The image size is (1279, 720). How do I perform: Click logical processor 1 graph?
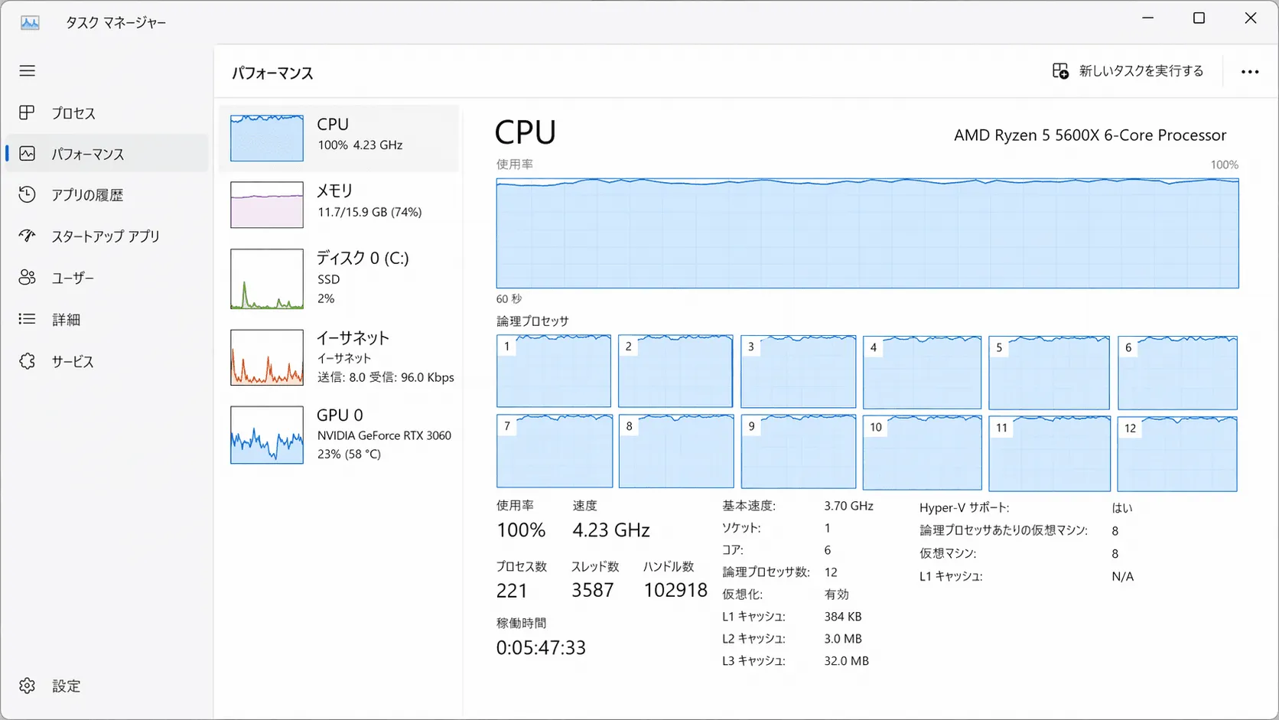click(x=553, y=371)
